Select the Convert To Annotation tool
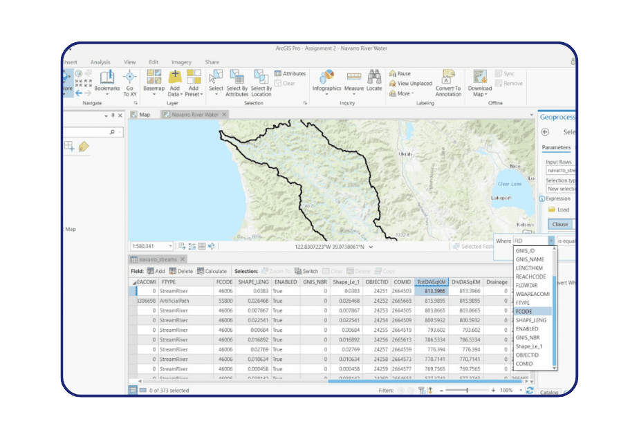639x439 pixels. (448, 83)
